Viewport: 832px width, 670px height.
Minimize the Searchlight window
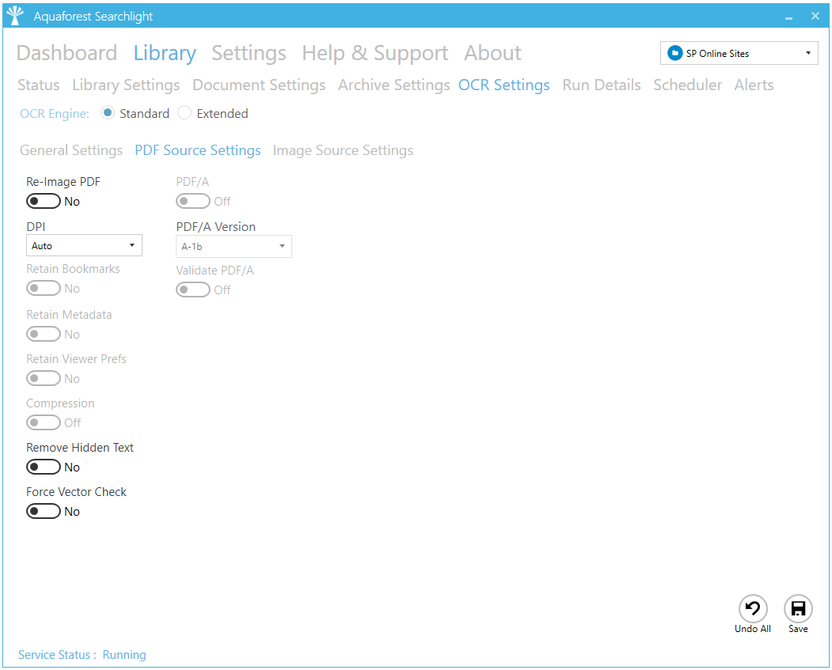pyautogui.click(x=788, y=17)
